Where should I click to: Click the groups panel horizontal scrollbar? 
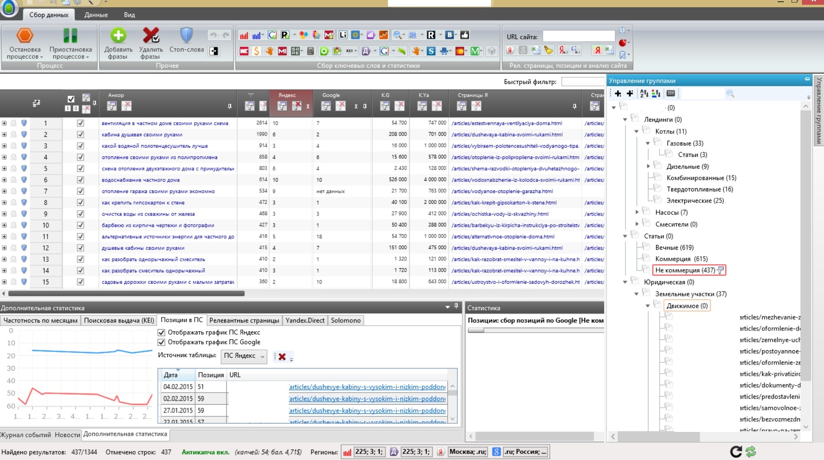click(659, 437)
